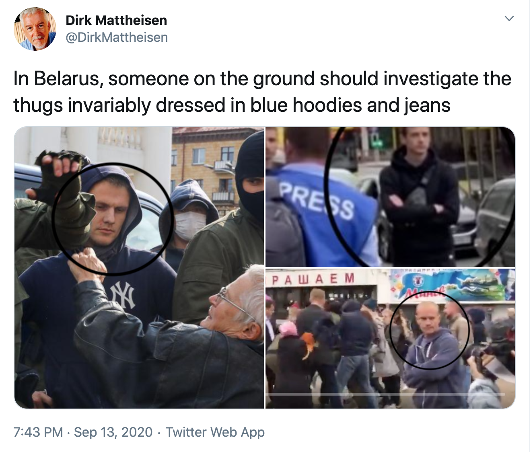Open the tweet options chevron menu
The image size is (531, 452).
click(509, 18)
